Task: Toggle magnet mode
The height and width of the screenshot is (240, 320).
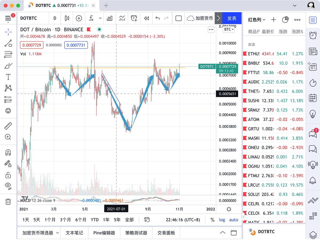Action: [8, 152]
